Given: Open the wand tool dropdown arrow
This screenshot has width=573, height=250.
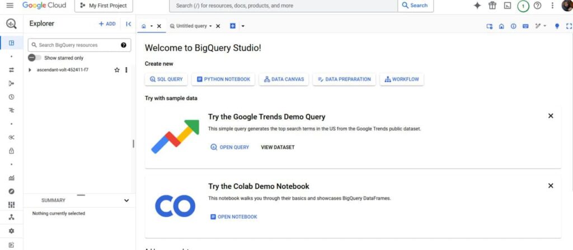Looking at the screenshot, I should tap(545, 26).
